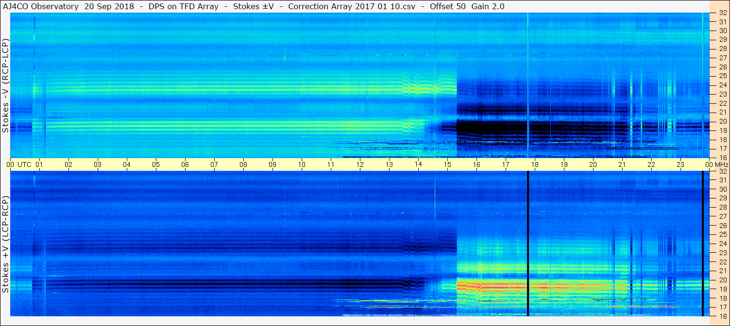Select the 17 hour marker on time axis

click(506, 164)
